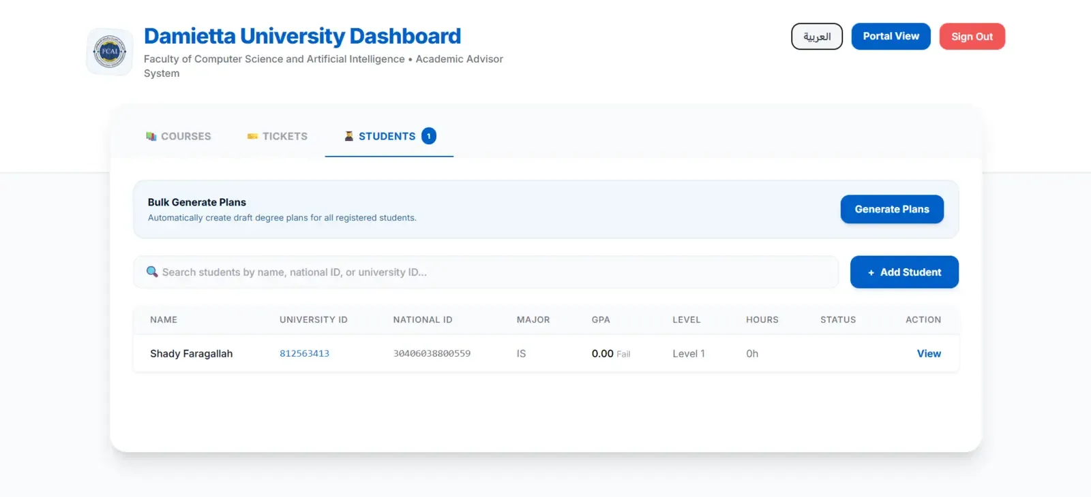
Task: Click the Level 1 cell
Action: pos(689,353)
